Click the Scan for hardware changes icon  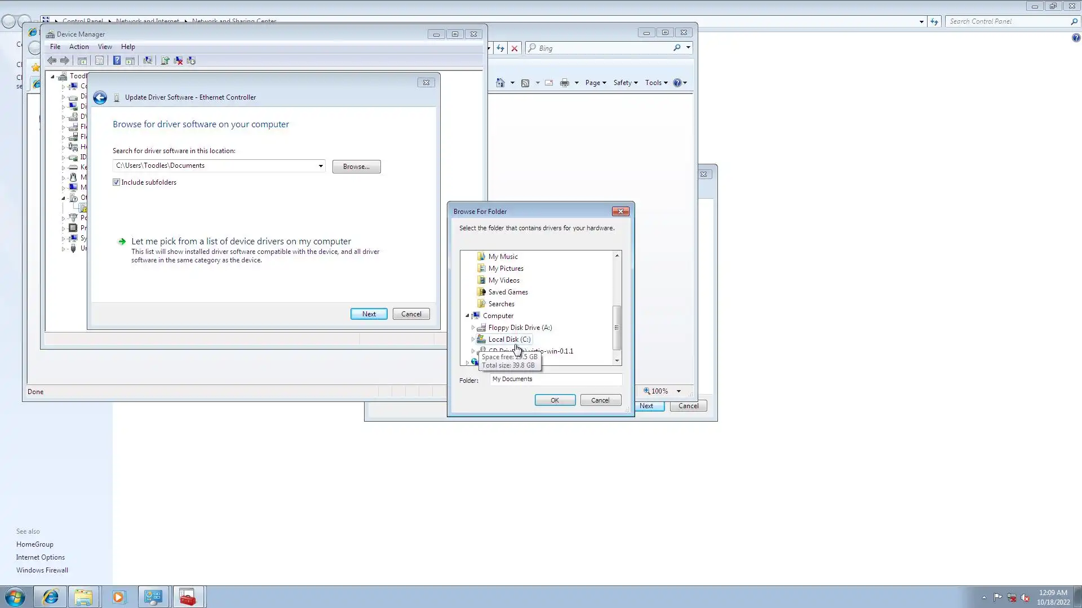(148, 60)
